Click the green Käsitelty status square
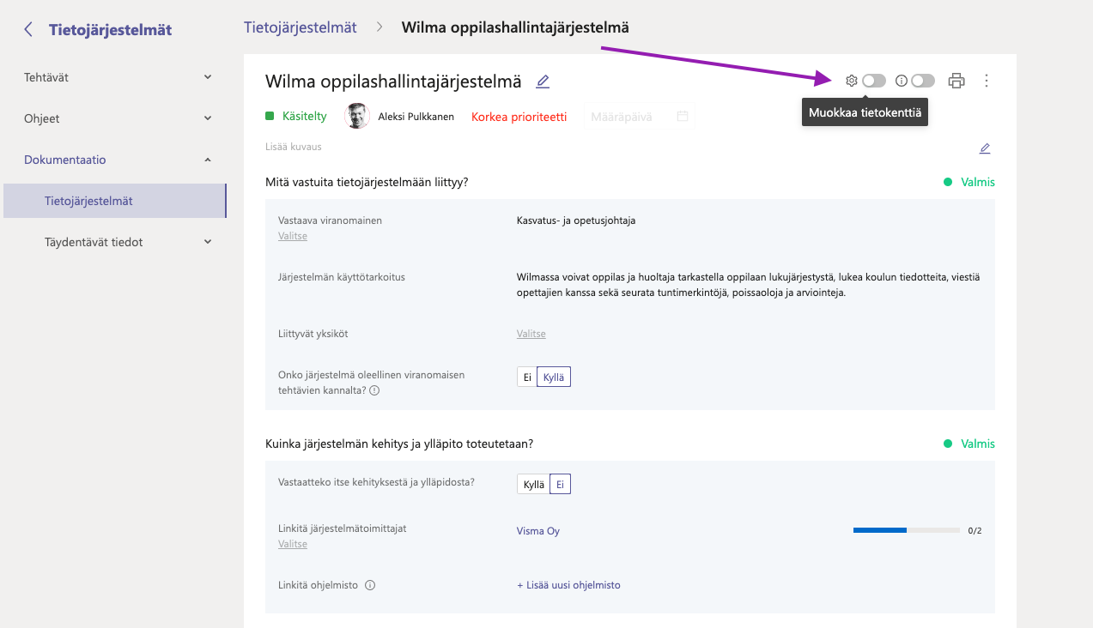 (270, 116)
